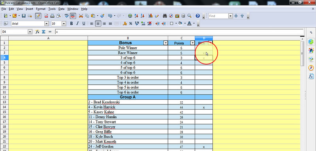The image size is (316, 151).
Task: Open the sidebar Properties panel icon
Action: [x=311, y=42]
